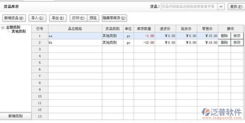Open the 预览 print preview

tap(93, 18)
